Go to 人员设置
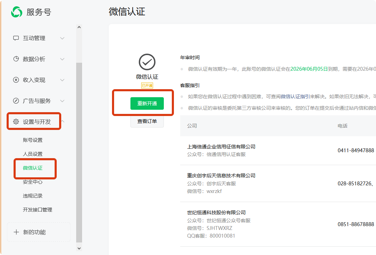376x255 pixels. coord(33,154)
